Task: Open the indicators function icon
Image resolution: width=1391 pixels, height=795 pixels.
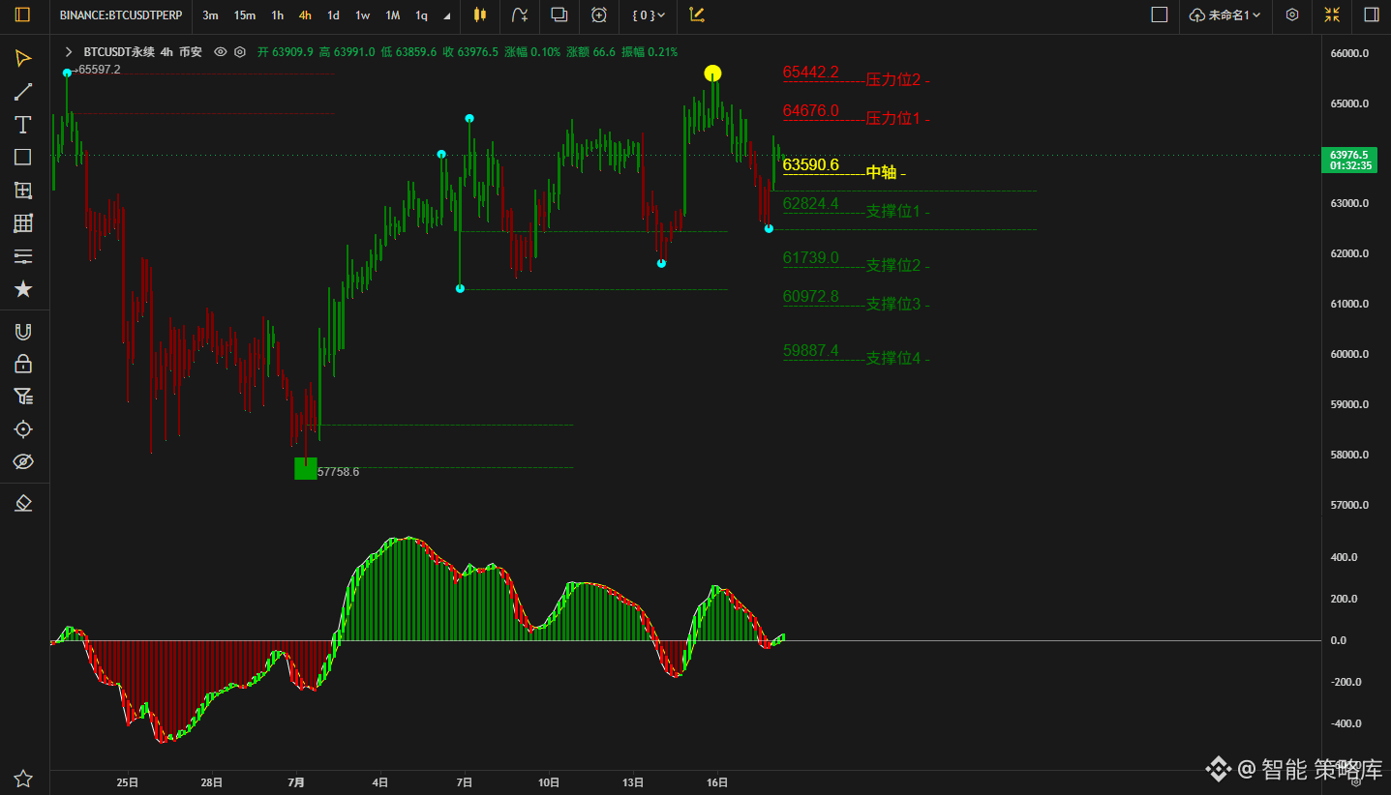Action: click(520, 15)
